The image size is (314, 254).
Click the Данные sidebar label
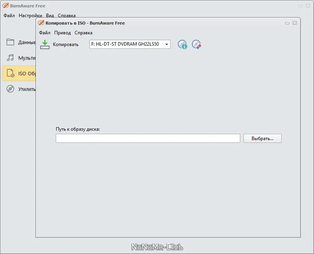pyautogui.click(x=27, y=42)
